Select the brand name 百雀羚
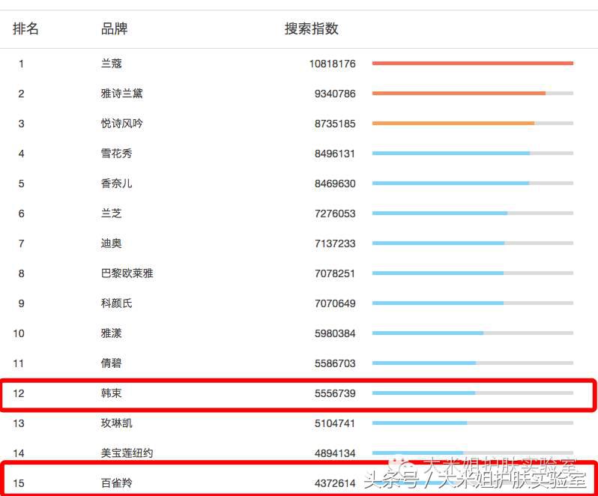Viewport: 598px width, 496px height. click(116, 483)
